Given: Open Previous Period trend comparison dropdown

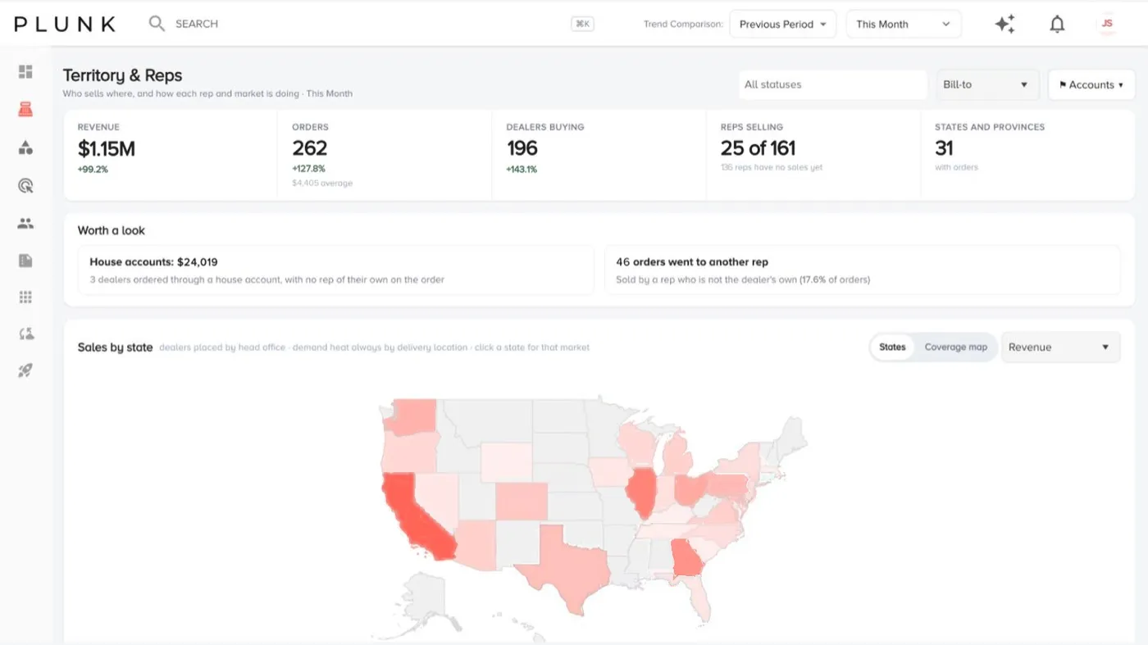Looking at the screenshot, I should [x=782, y=24].
